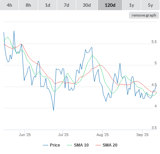Choose the 7d time range
Screen dimensions: 160x154
pos(66,5)
